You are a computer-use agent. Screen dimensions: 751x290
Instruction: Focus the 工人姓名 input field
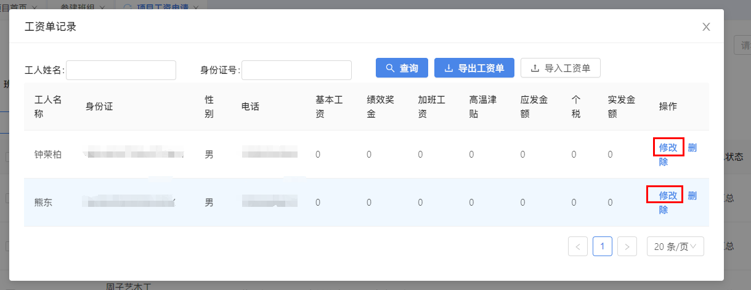click(121, 70)
